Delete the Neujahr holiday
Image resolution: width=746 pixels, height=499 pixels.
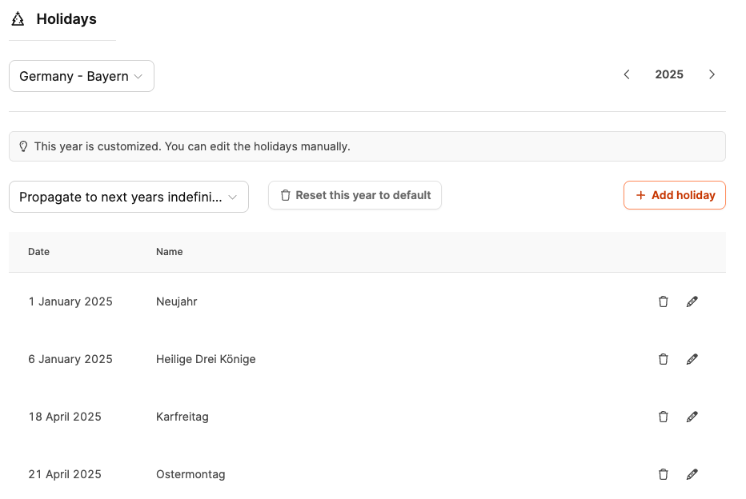coord(663,301)
